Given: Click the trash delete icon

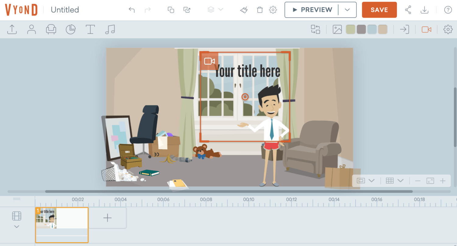Looking at the screenshot, I should [x=260, y=10].
